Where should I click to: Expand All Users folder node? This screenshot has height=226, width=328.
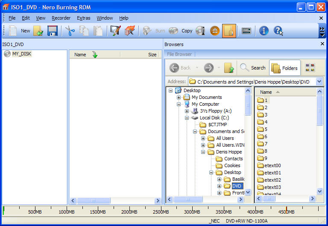click(203, 138)
